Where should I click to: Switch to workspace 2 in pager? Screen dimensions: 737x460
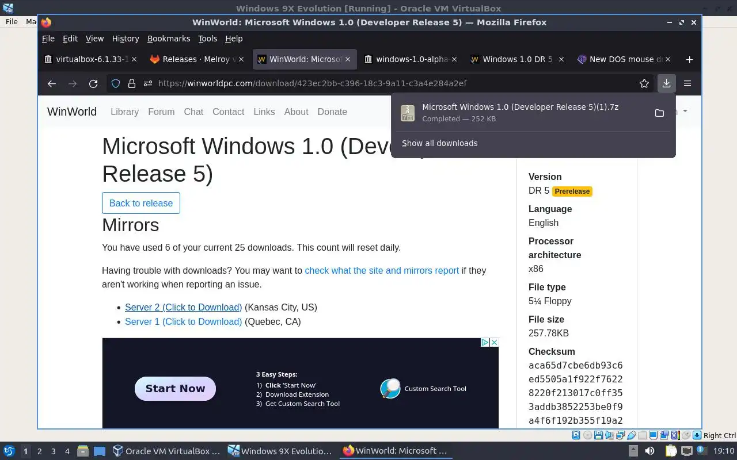(39, 451)
